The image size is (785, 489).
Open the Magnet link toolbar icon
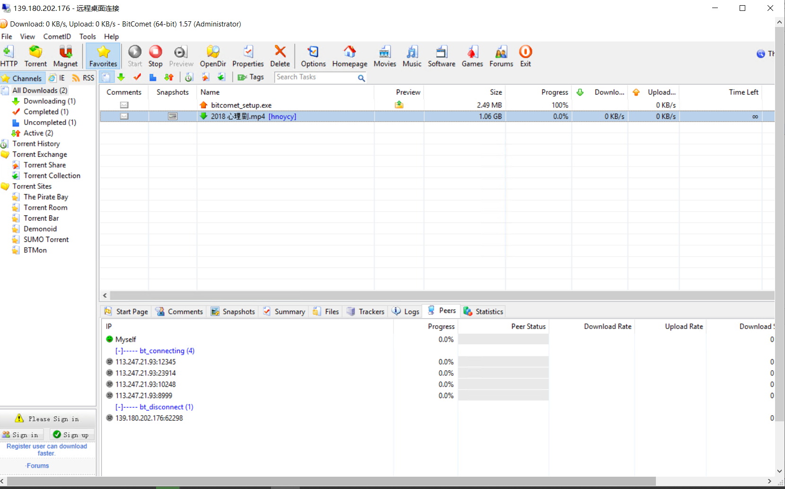[65, 56]
